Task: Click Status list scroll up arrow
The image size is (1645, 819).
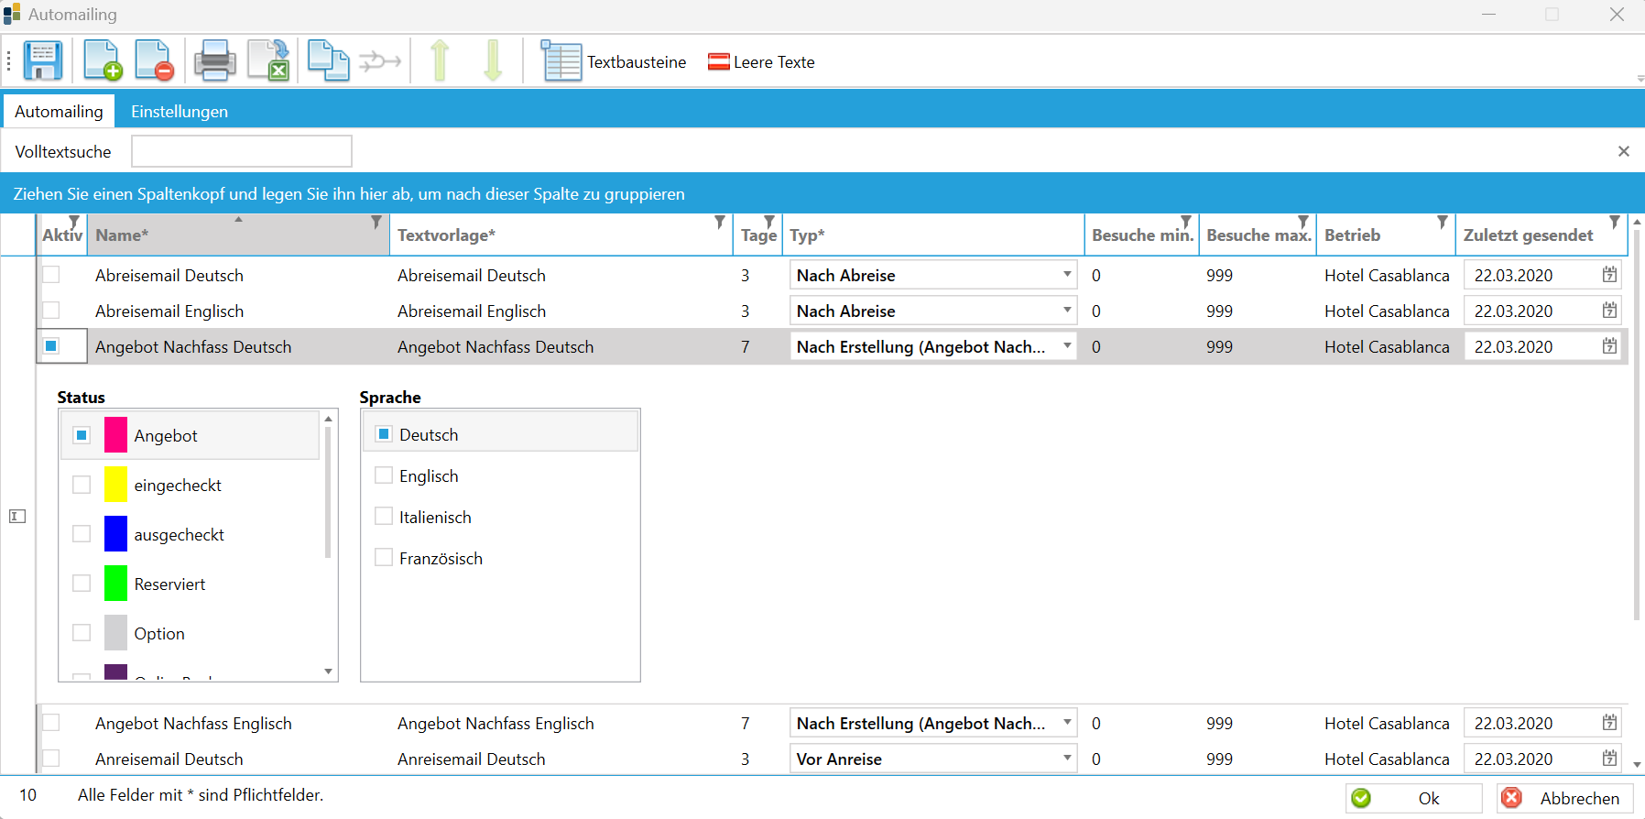Action: 329,419
